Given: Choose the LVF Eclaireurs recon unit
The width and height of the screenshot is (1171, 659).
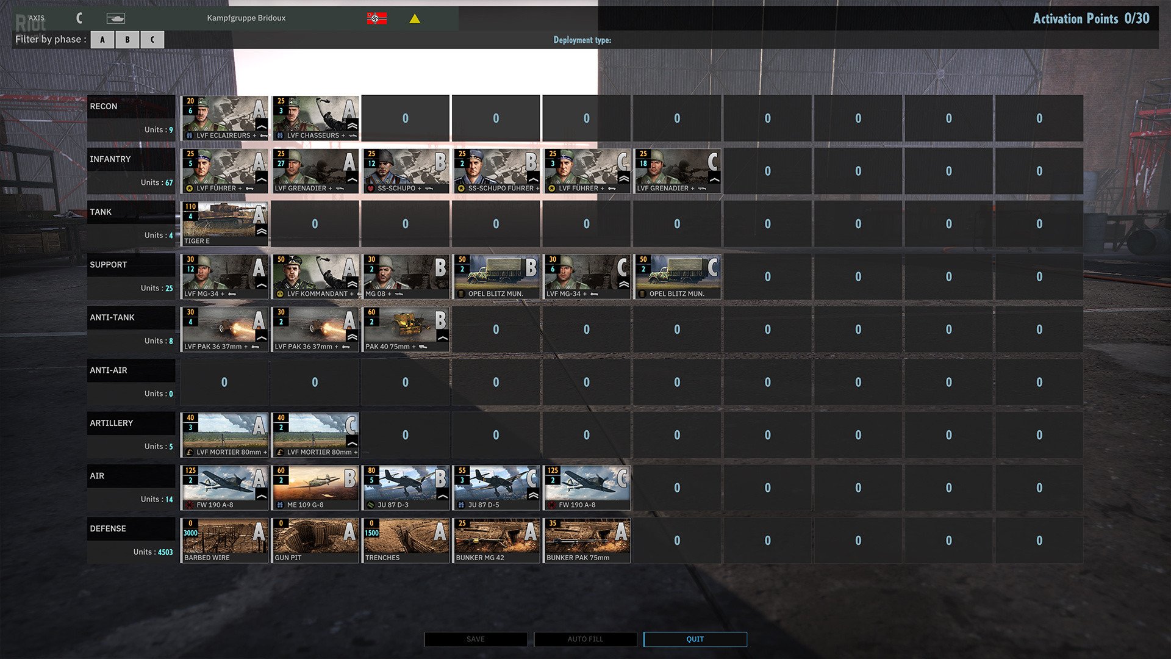Looking at the screenshot, I should 224,118.
